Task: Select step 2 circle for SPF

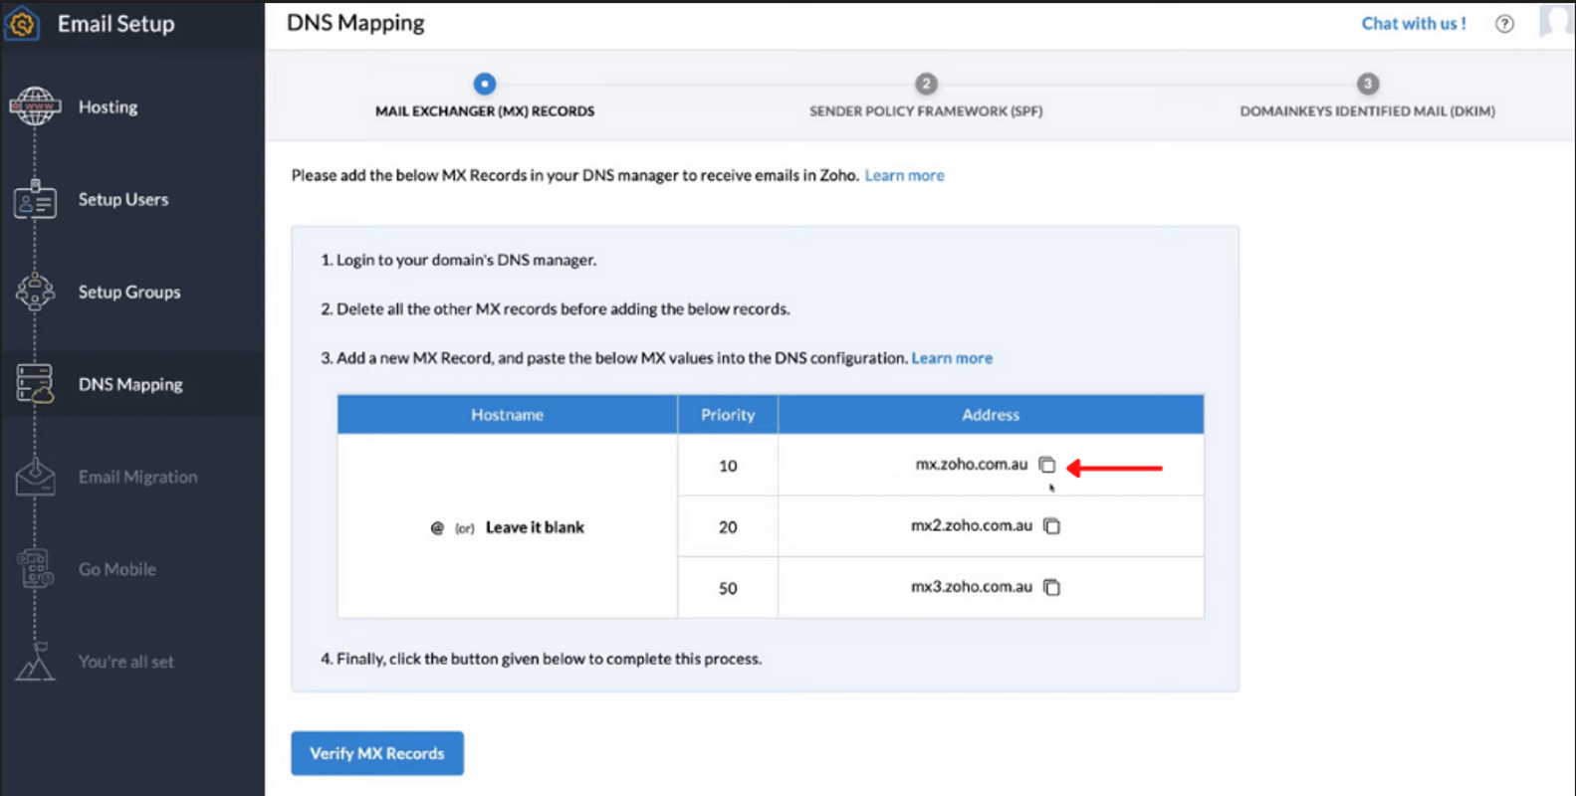Action: [x=926, y=84]
